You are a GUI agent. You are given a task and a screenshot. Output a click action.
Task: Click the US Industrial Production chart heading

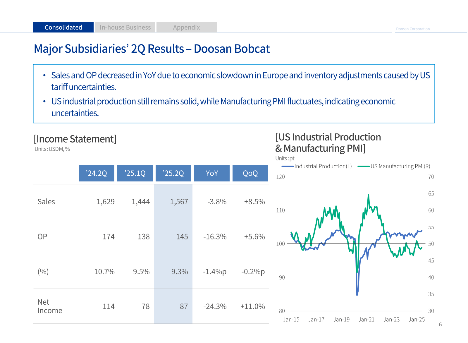pos(328,143)
